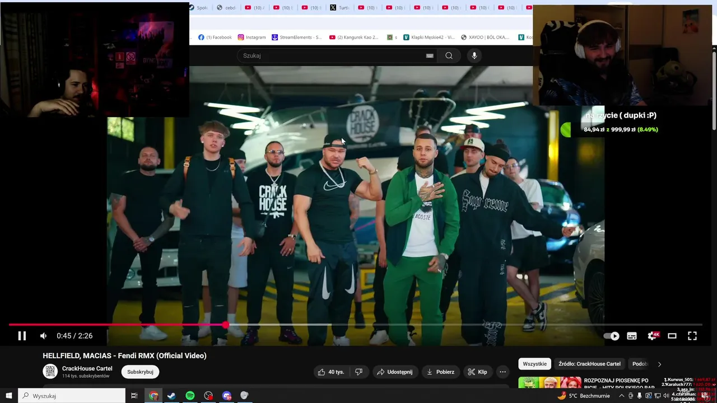Click the volume icon in the system tray
717x403 pixels.
pyautogui.click(x=666, y=396)
